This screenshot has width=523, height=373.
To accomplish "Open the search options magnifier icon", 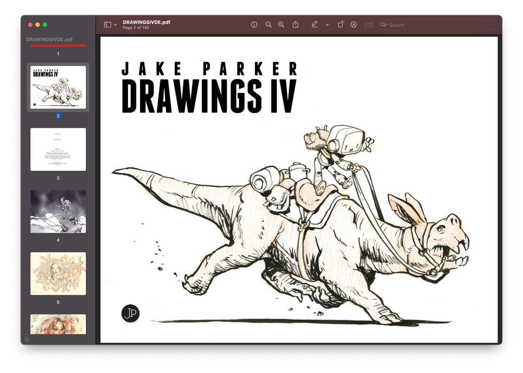I will pyautogui.click(x=384, y=25).
